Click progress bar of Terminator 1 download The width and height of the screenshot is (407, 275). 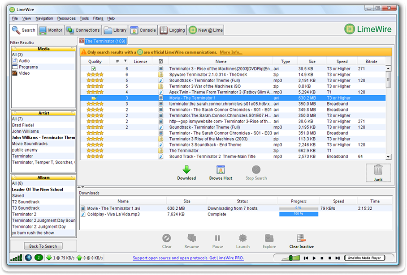(299, 208)
